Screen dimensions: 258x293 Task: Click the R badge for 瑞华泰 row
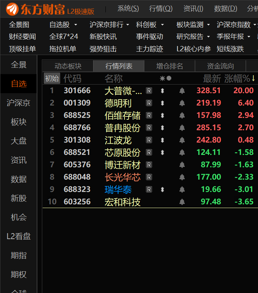click(x=149, y=189)
